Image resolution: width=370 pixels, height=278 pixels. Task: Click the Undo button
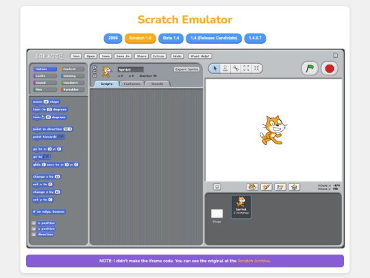[x=177, y=56]
